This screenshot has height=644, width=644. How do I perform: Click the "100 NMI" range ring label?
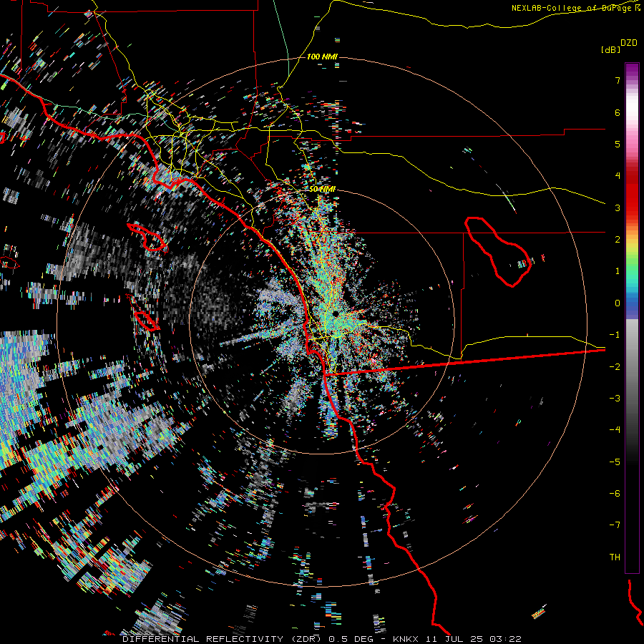323,57
